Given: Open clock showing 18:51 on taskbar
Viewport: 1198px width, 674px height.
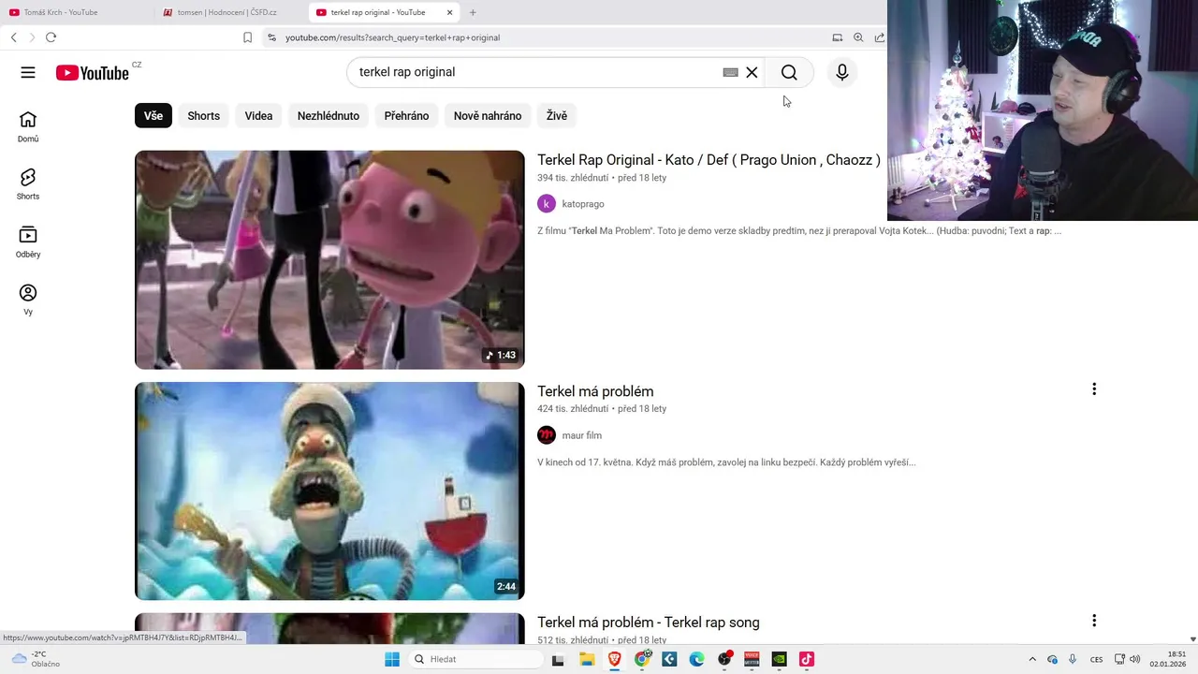Looking at the screenshot, I should 1168,659.
